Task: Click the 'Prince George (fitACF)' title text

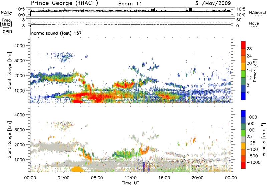Action: pyautogui.click(x=64, y=3)
